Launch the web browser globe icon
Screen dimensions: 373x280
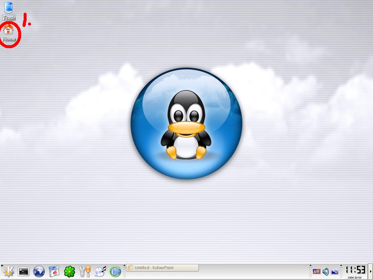[39, 271]
